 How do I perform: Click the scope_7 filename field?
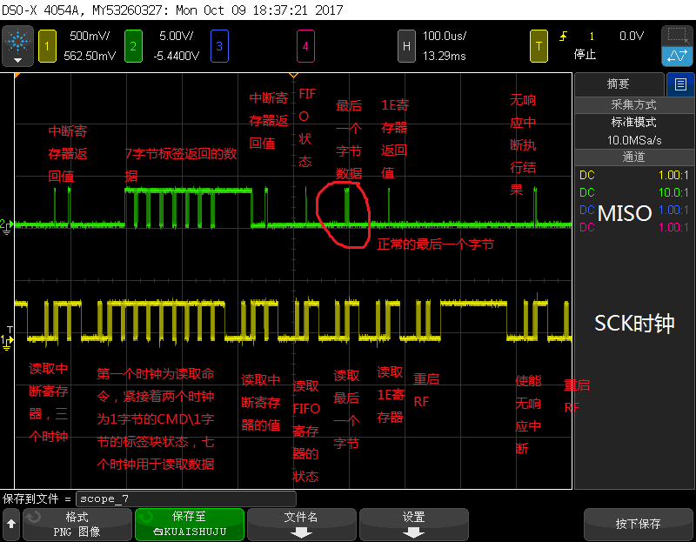click(x=186, y=499)
